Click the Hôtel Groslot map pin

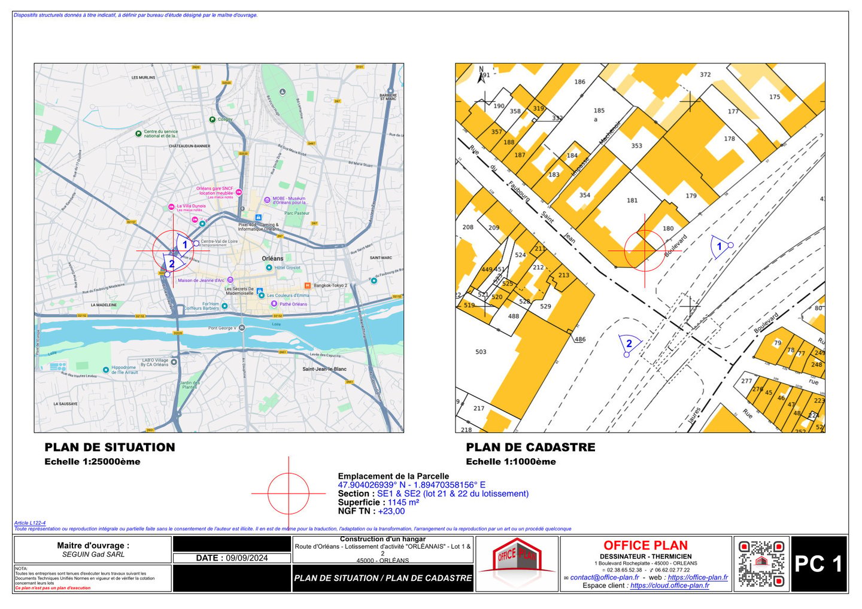269,267
